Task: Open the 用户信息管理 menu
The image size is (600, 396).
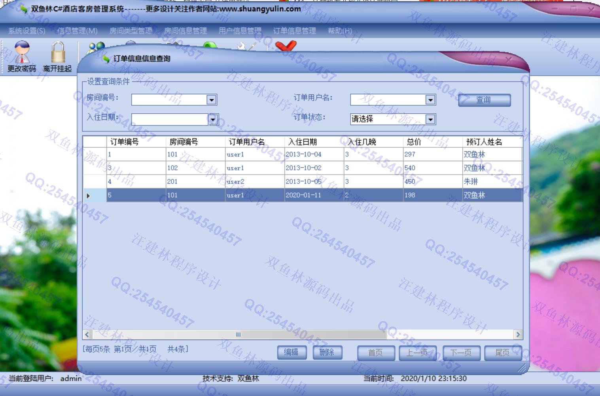Action: tap(240, 31)
